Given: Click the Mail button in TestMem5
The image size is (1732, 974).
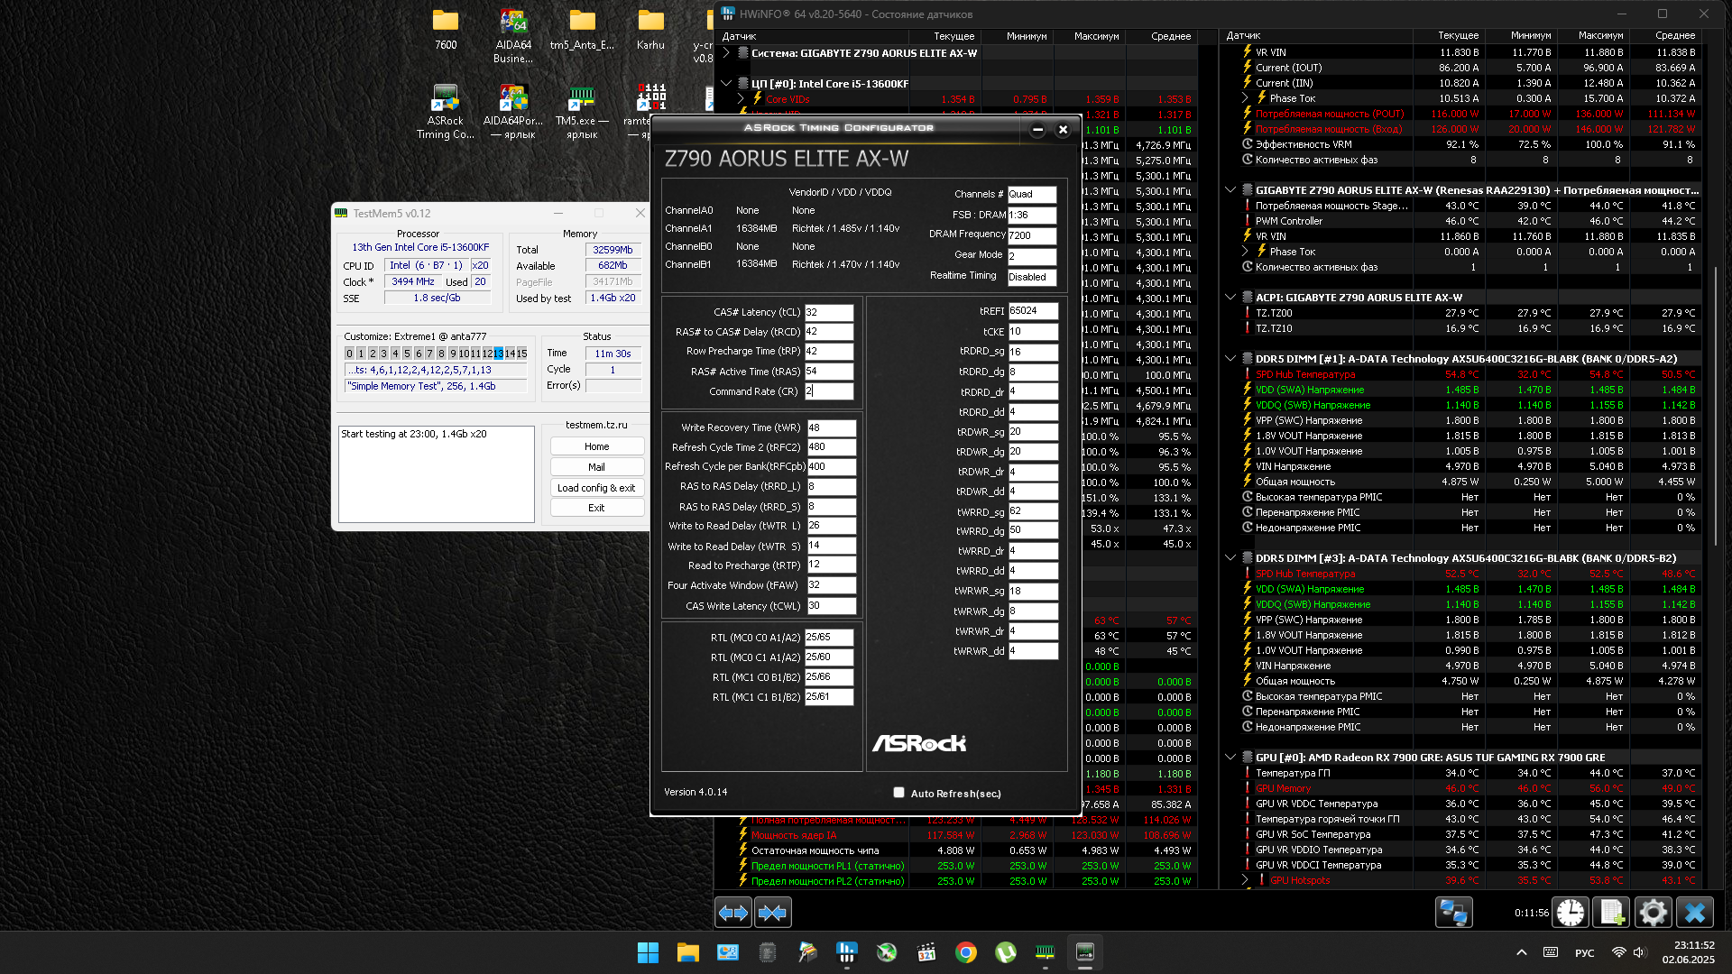Looking at the screenshot, I should 596,467.
